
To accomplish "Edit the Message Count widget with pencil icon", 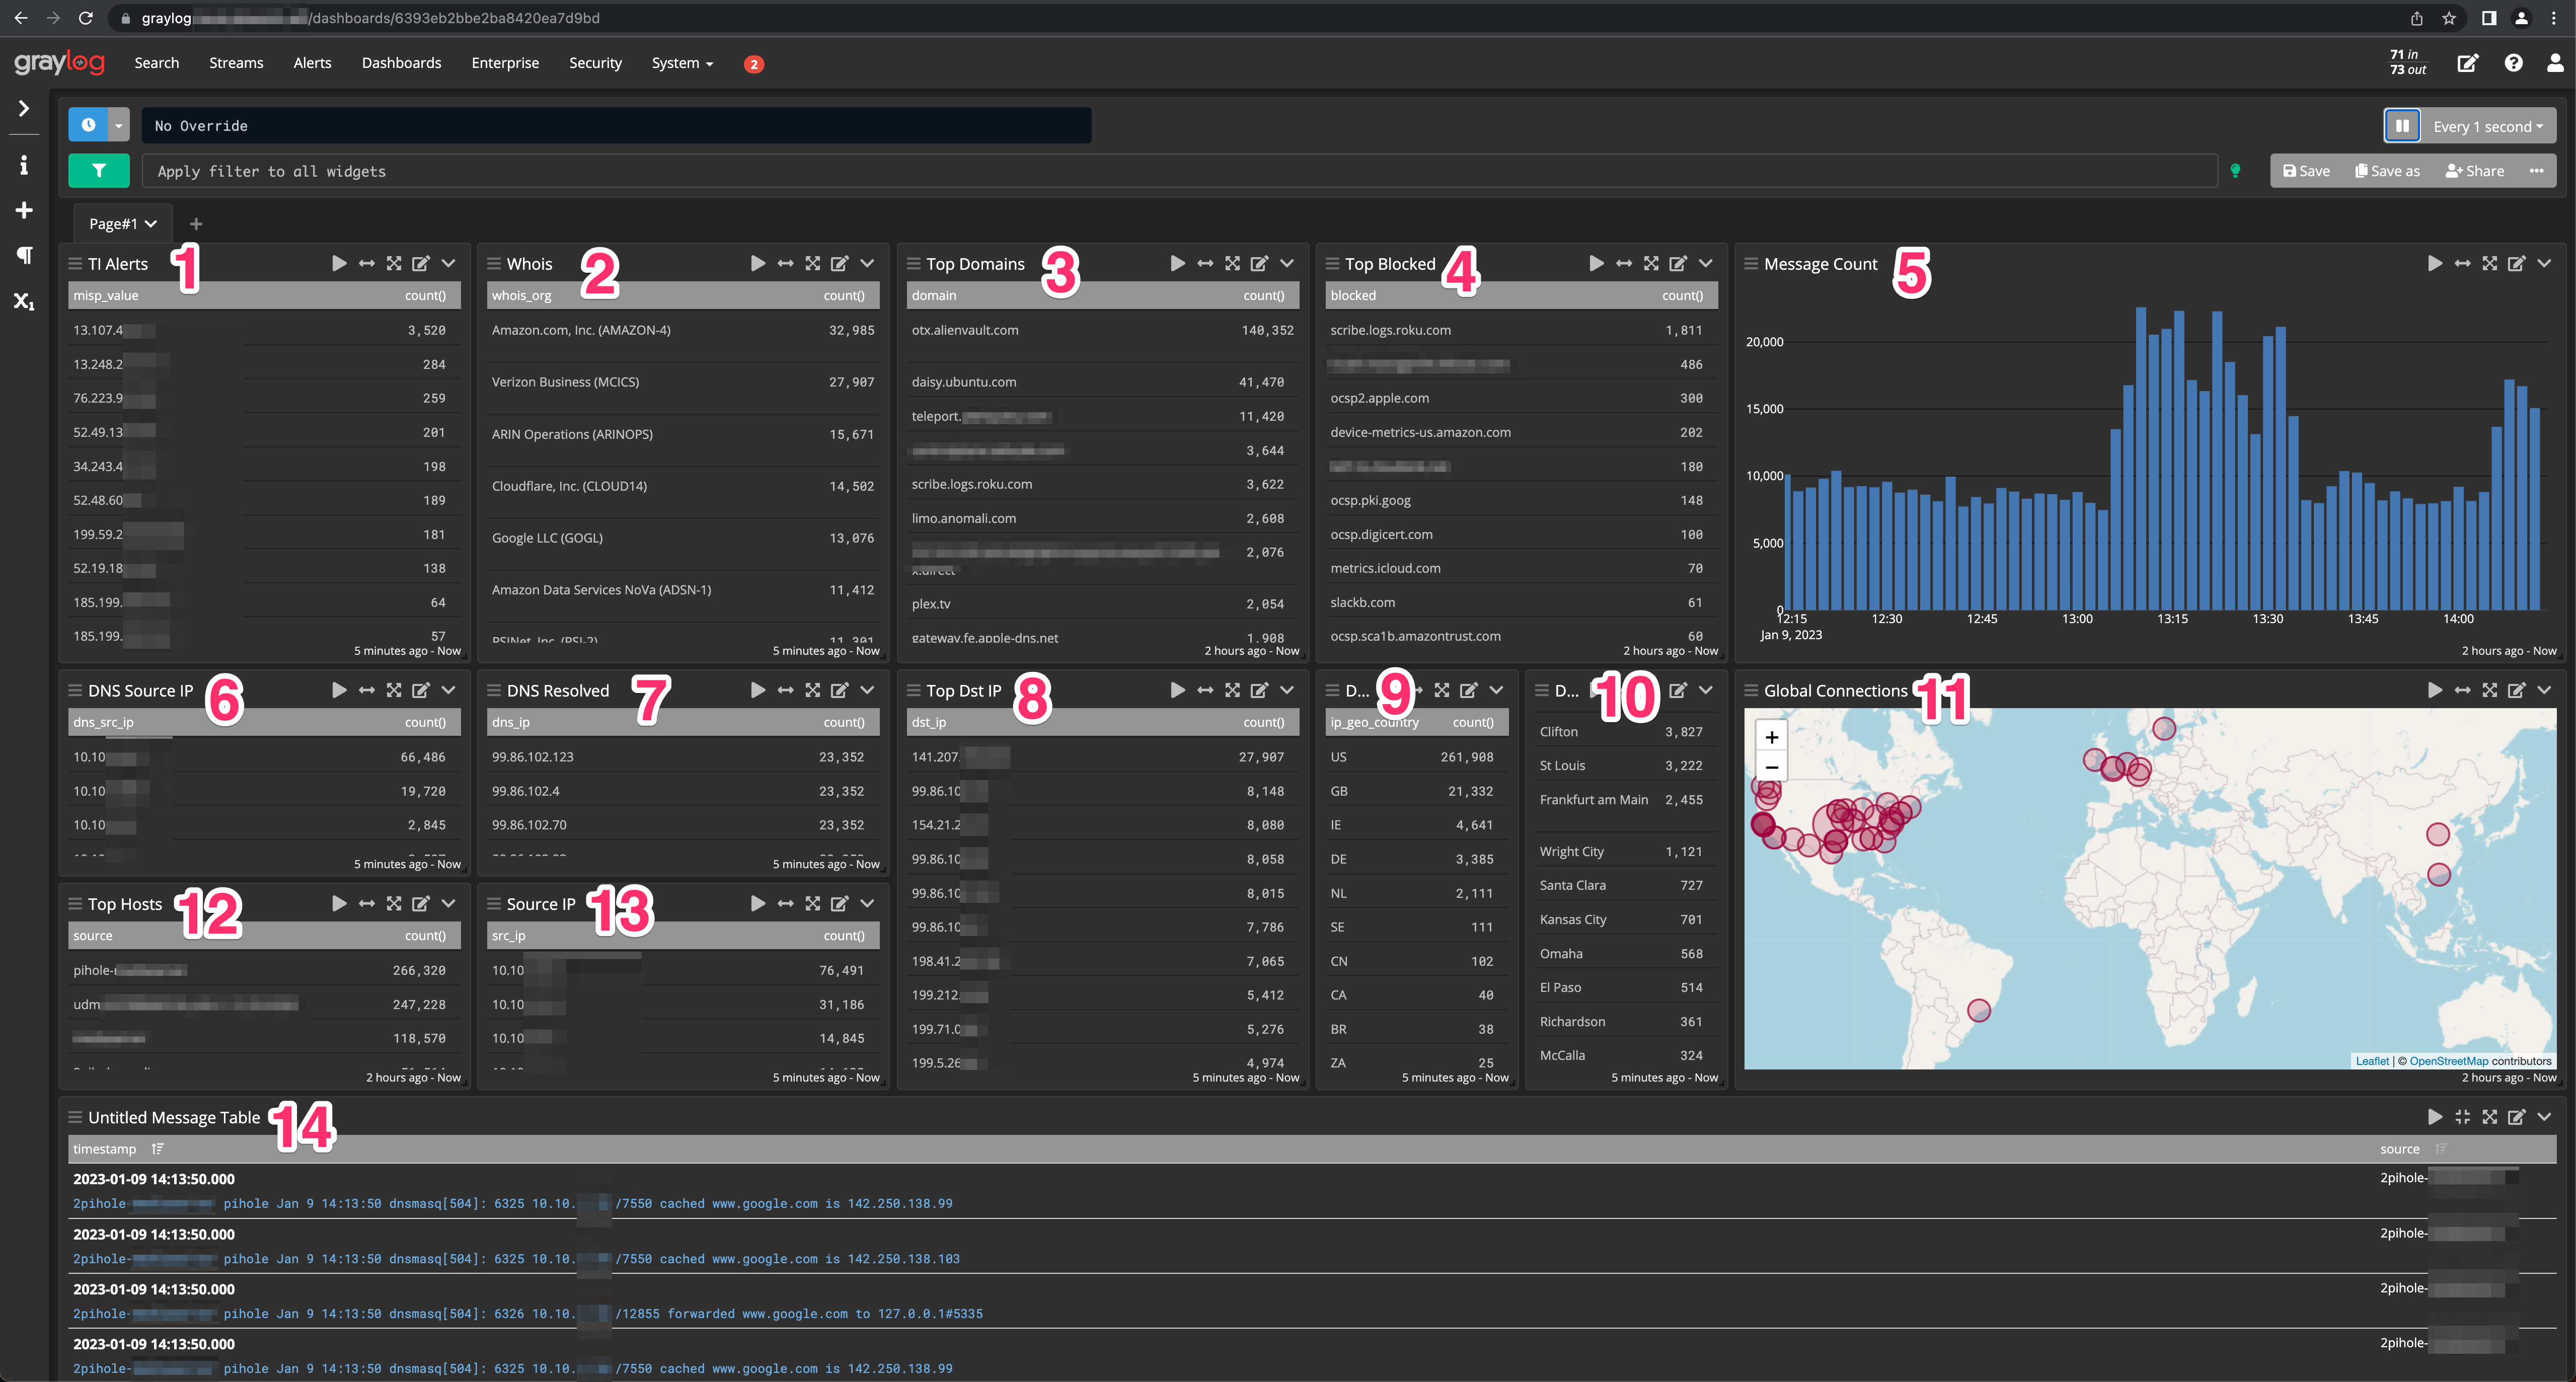I will 2516,263.
